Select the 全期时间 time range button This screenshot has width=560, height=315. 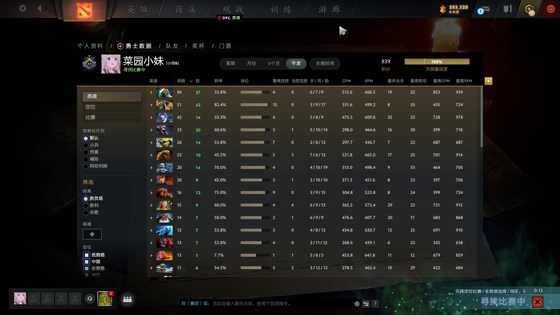coord(325,64)
